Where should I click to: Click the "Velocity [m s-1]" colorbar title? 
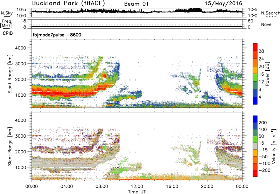[x=274, y=146]
